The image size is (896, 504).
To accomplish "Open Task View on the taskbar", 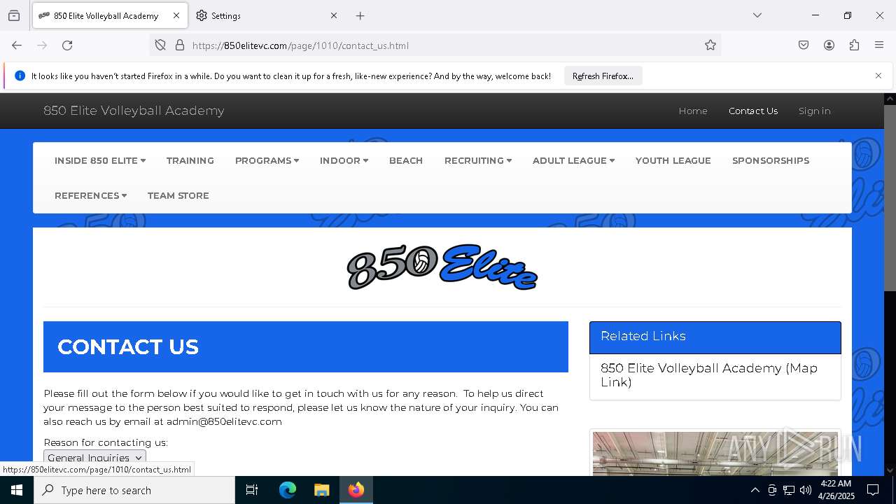I will pyautogui.click(x=252, y=490).
